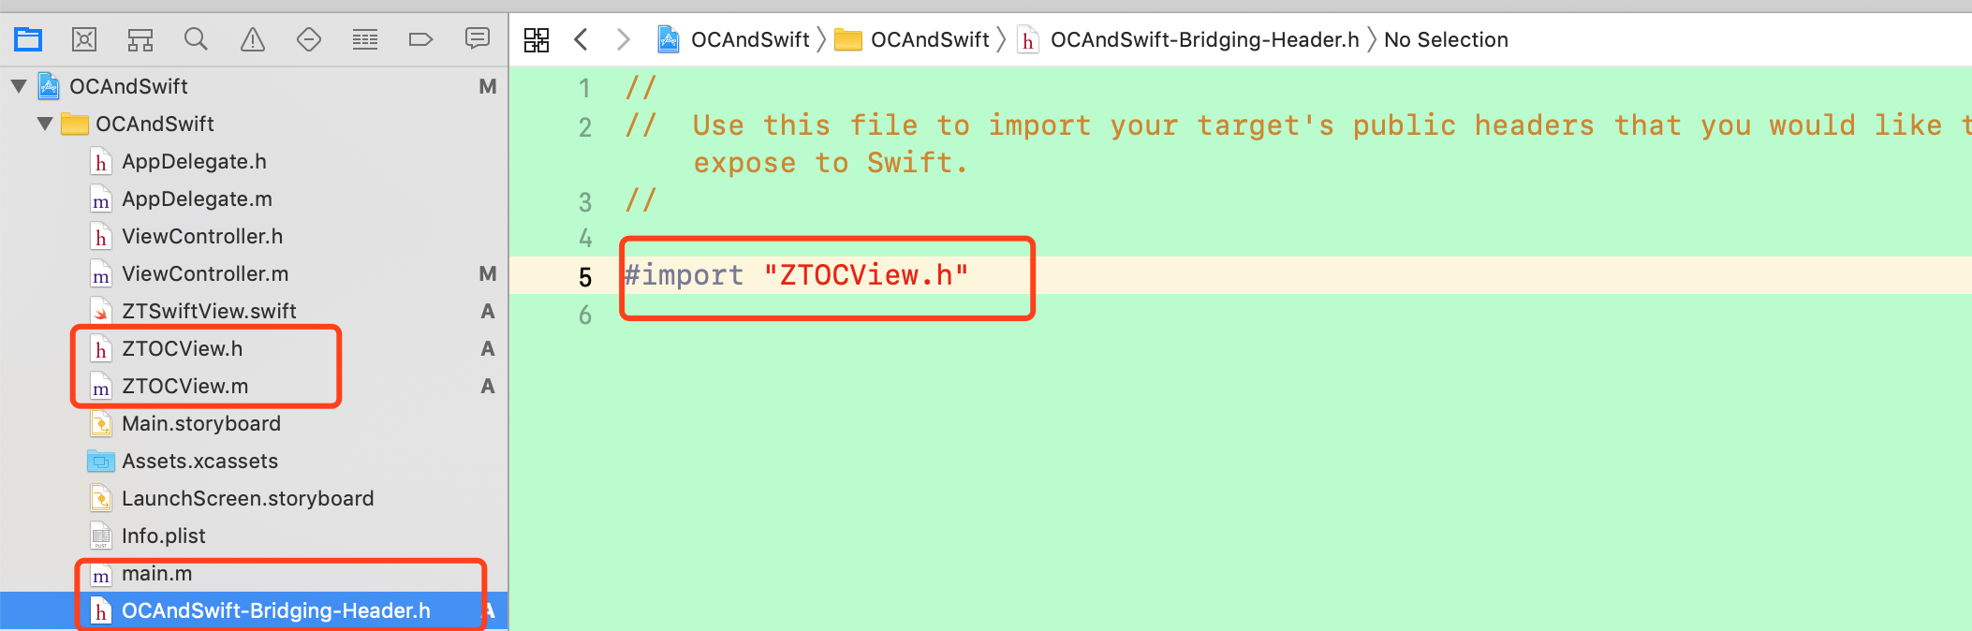Viewport: 1972px width, 631px height.
Task: Collapse the OCAndSwift project root
Action: pyautogui.click(x=19, y=86)
